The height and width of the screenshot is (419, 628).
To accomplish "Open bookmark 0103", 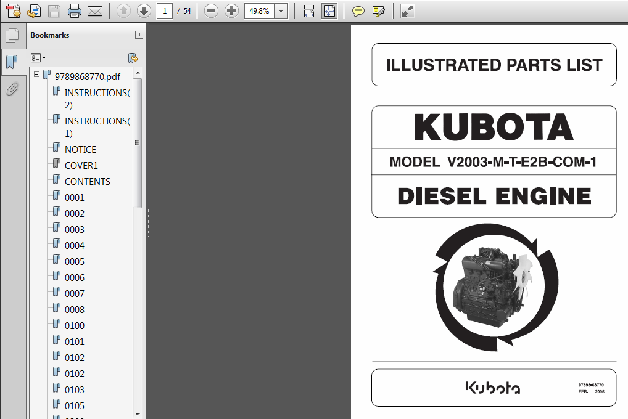I will [75, 389].
